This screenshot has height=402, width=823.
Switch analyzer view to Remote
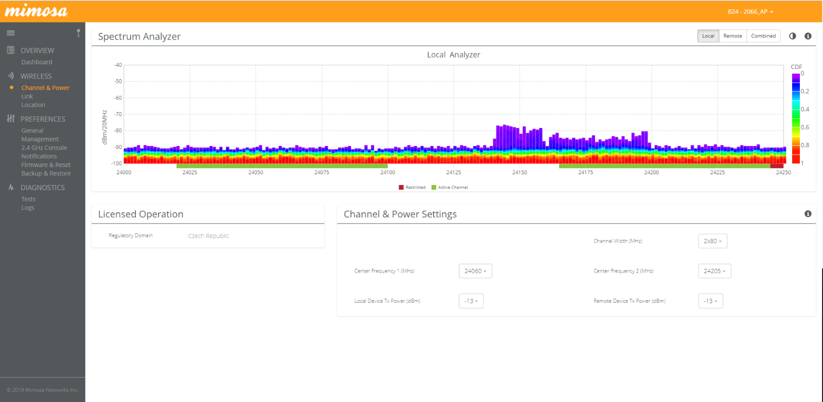(x=732, y=36)
